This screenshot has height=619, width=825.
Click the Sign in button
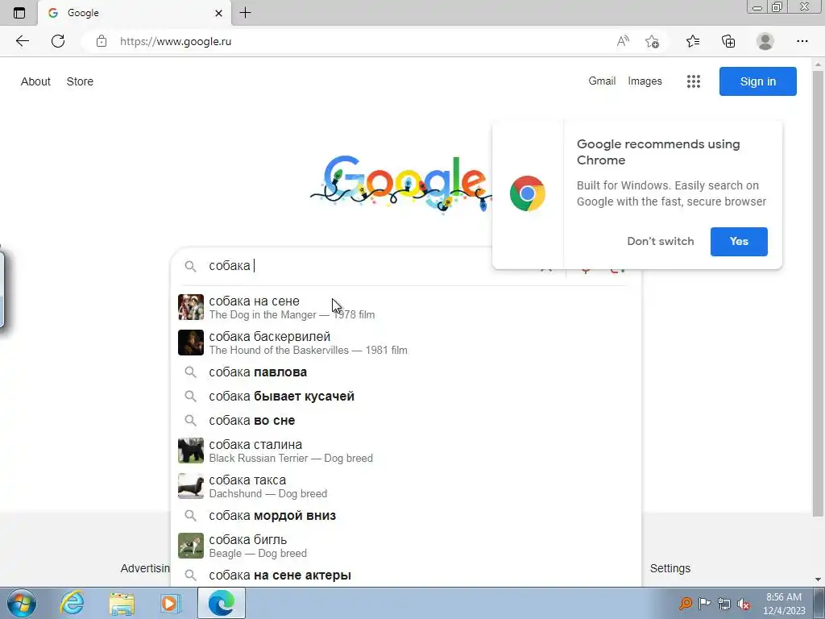point(757,81)
